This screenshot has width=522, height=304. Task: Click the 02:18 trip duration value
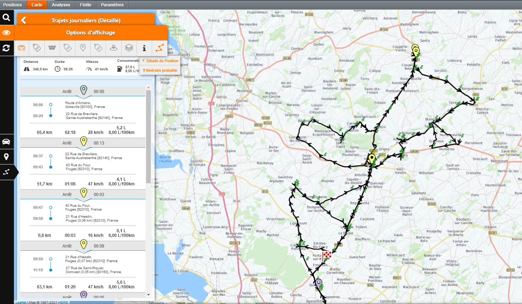(70, 132)
